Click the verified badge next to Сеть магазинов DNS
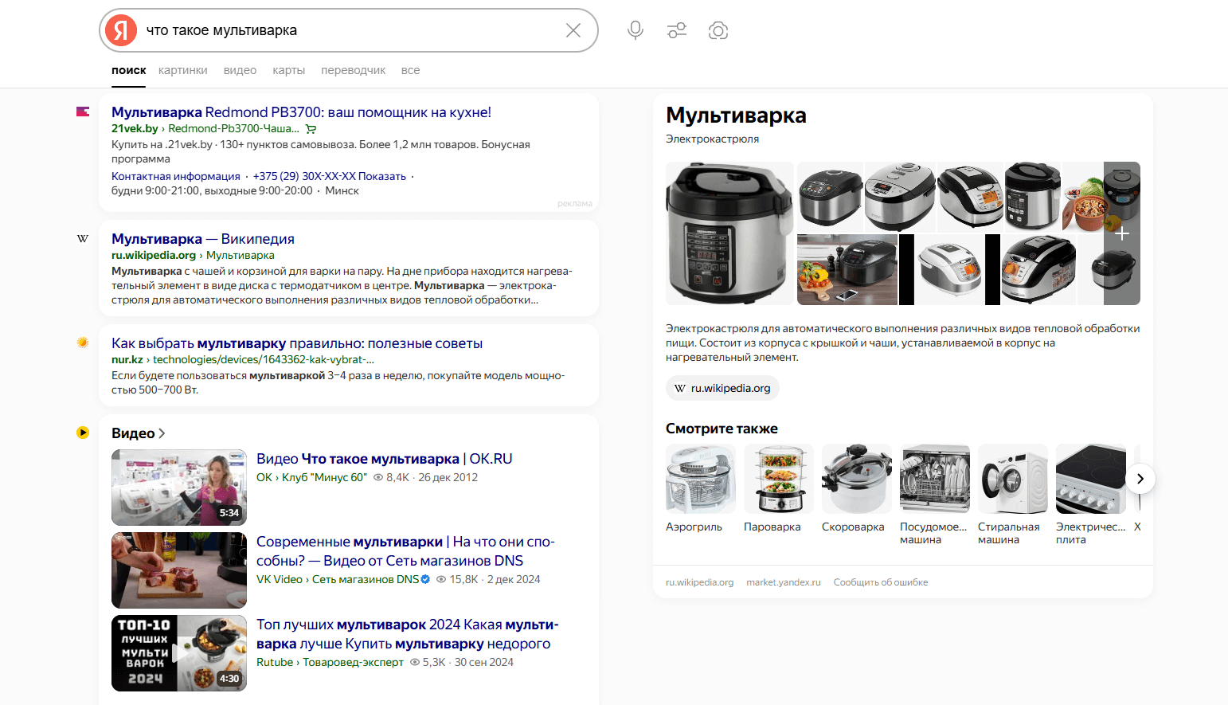The height and width of the screenshot is (705, 1228). 425,580
